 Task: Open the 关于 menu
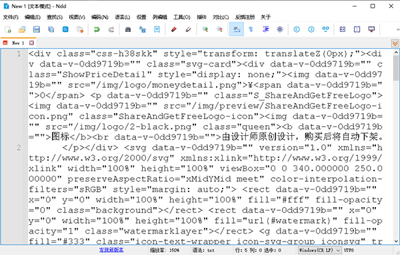[265, 17]
